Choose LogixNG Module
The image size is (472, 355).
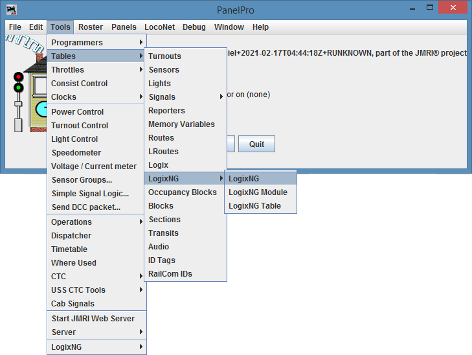261,192
